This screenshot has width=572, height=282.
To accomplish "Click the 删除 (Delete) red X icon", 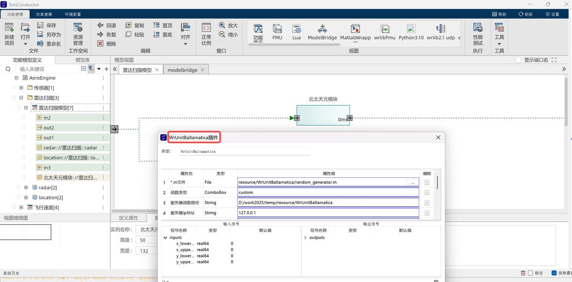I will pyautogui.click(x=101, y=44).
